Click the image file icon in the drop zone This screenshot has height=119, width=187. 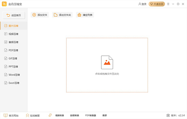(x=107, y=62)
